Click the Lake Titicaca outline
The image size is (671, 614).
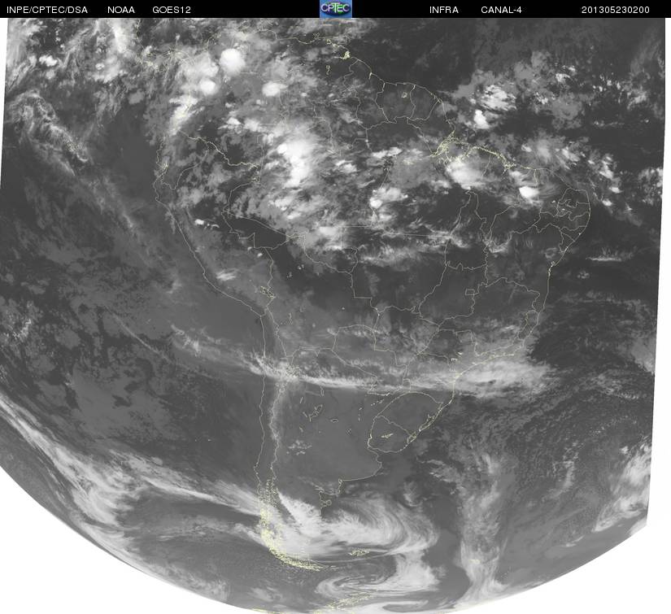pyautogui.click(x=267, y=292)
